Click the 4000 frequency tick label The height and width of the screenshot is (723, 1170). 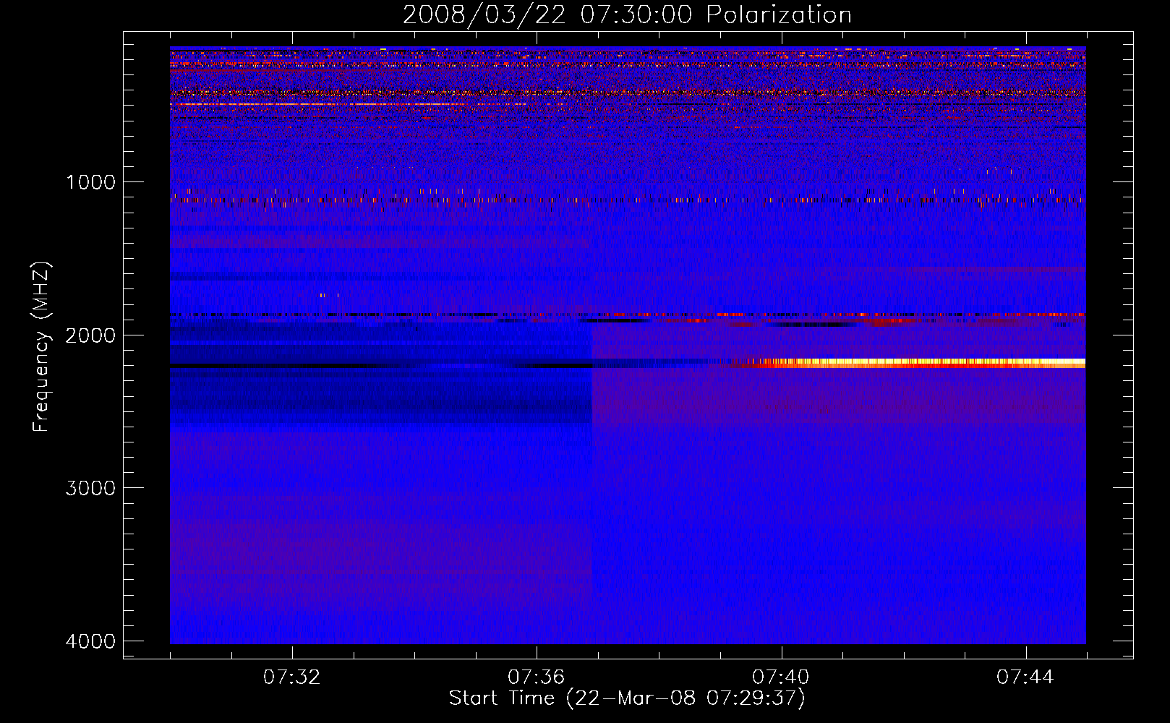90,641
